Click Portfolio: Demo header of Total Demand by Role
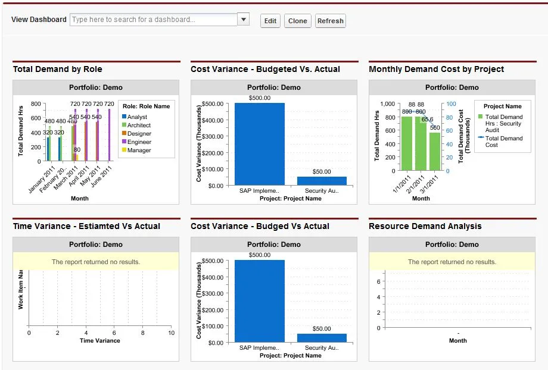548x370 pixels. (x=96, y=87)
